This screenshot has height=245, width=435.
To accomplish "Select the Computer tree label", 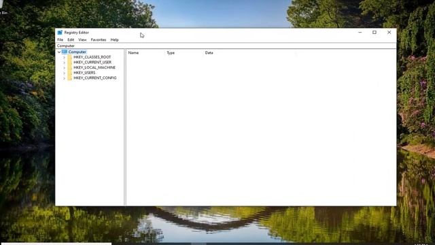I will tap(77, 52).
